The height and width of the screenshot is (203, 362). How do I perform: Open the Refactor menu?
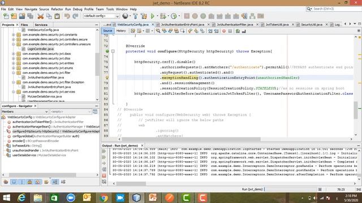(57, 9)
